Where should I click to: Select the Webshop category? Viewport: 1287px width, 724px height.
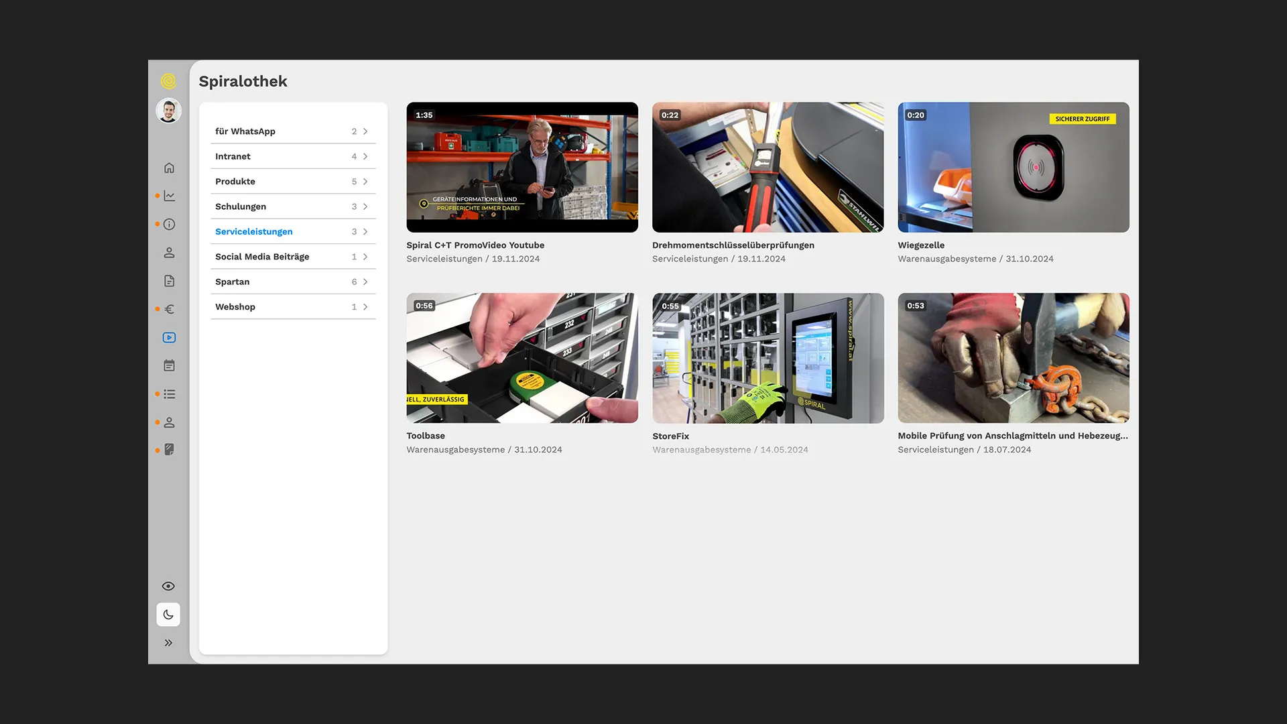pyautogui.click(x=293, y=307)
